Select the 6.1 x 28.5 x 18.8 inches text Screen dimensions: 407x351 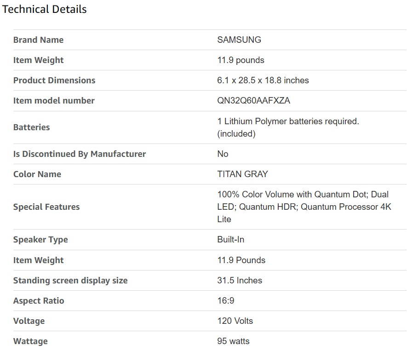[263, 81]
